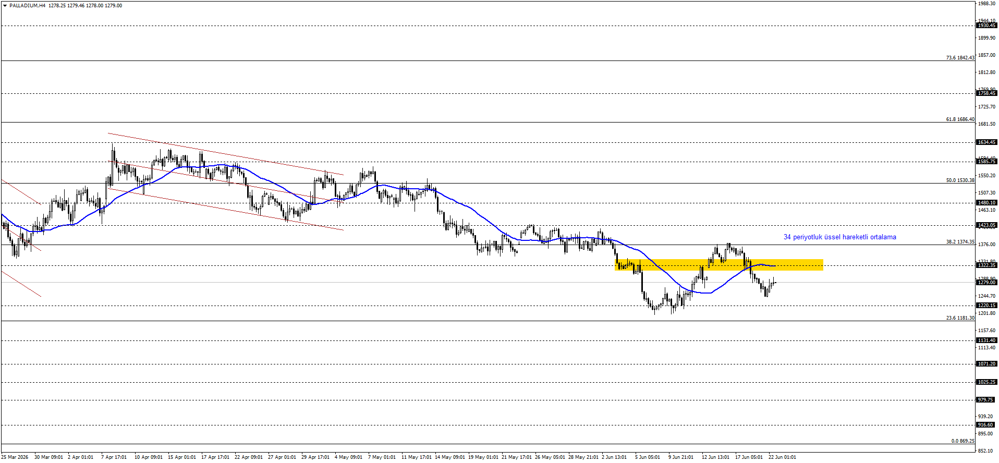Click the 11 May 17:01 time label
Screen dimensions: 999x463
click(x=417, y=457)
